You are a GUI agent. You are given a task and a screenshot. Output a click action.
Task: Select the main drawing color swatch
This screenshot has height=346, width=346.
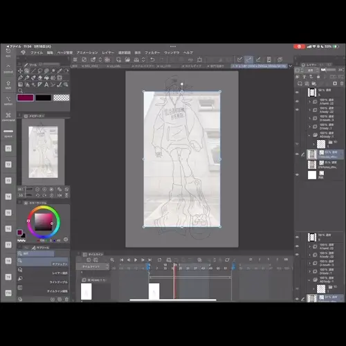pyautogui.click(x=26, y=98)
